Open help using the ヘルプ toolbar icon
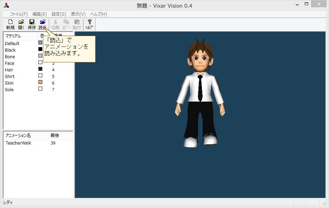This screenshot has height=208, width=329. pyautogui.click(x=89, y=24)
